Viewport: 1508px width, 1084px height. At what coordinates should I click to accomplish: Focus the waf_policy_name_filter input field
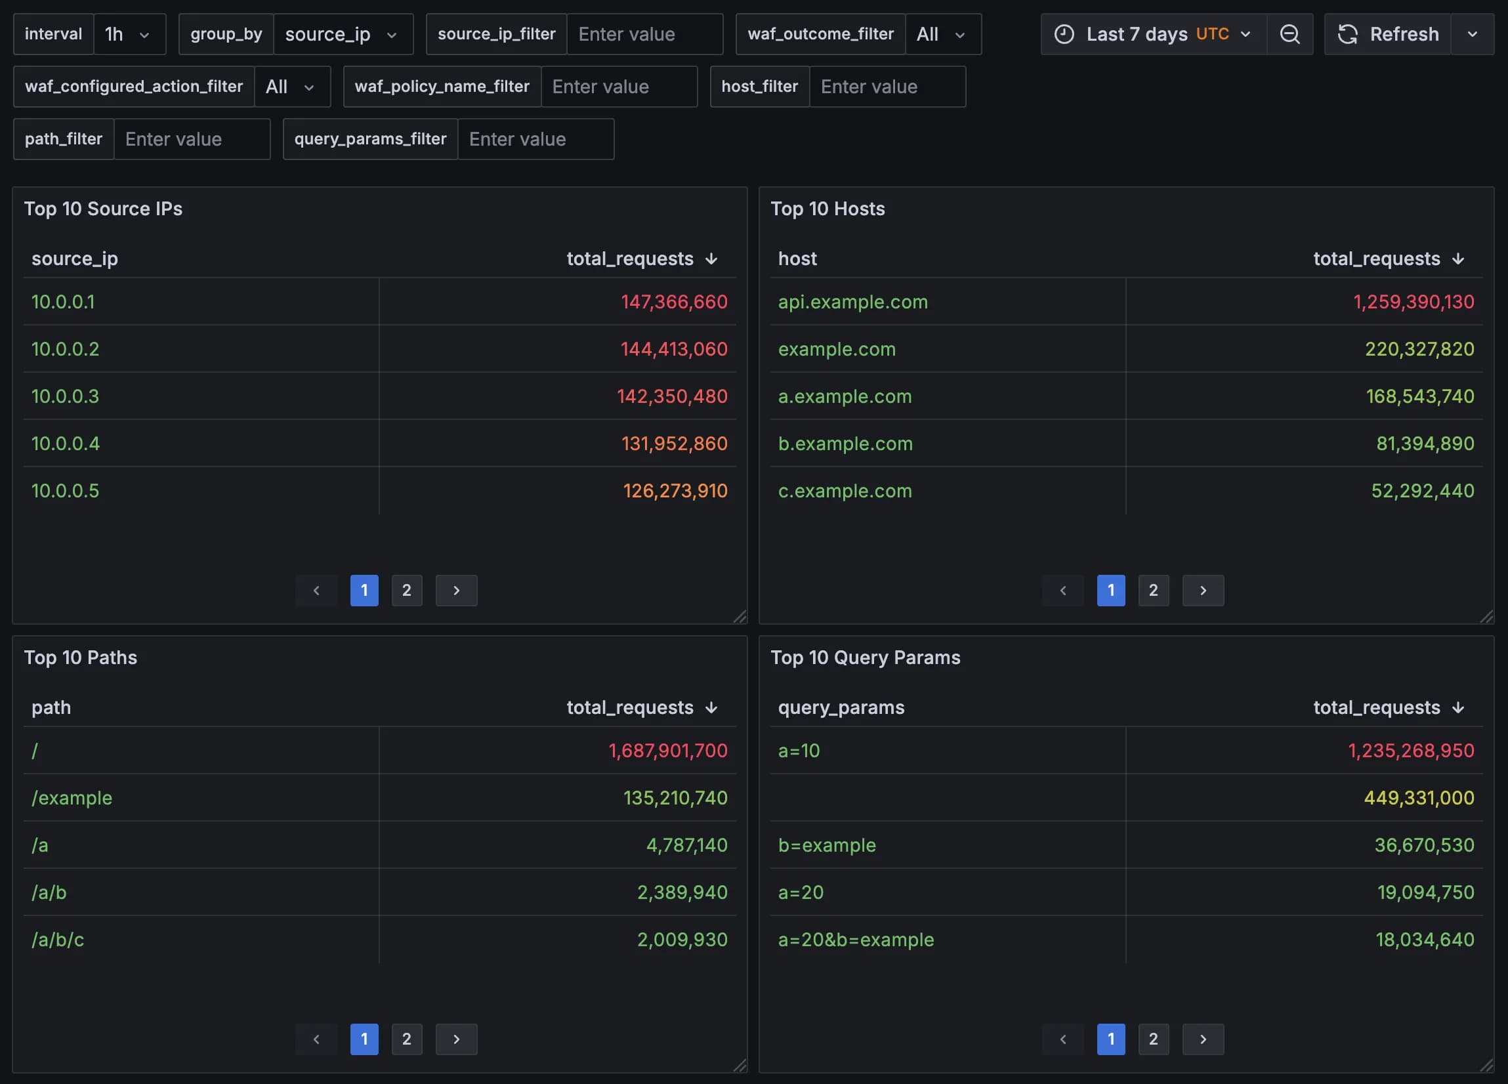(x=618, y=87)
